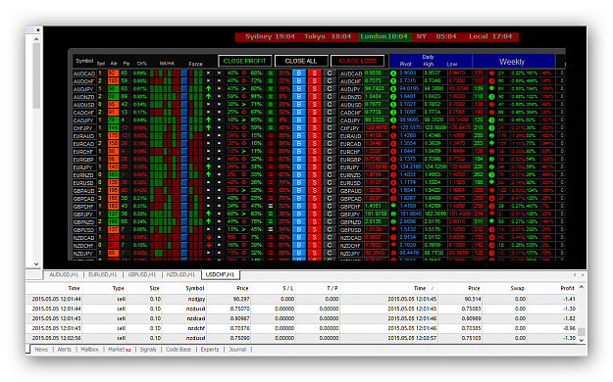Image resolution: width=613 pixels, height=382 pixels.
Task: Click the CLOSE LOSS button
Action: point(357,61)
